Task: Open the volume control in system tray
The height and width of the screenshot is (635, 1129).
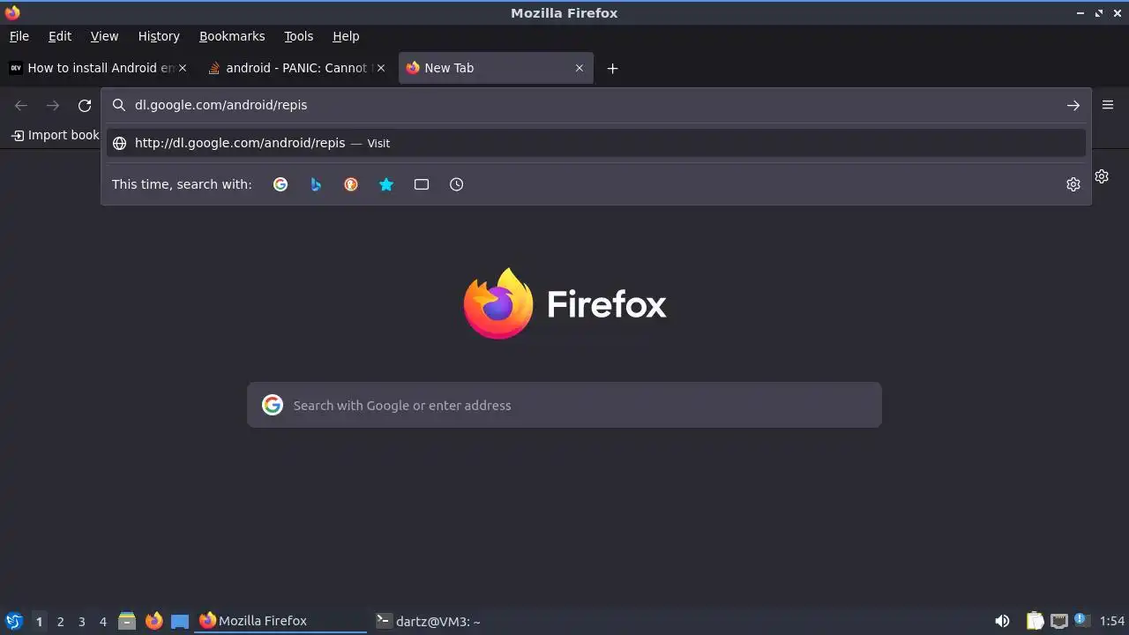Action: pos(1002,621)
